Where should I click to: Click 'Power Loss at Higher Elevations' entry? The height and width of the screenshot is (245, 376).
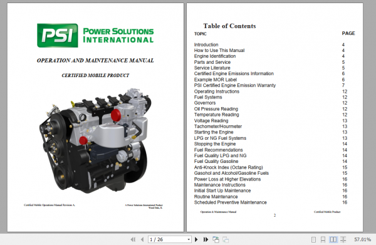[x=227, y=179]
